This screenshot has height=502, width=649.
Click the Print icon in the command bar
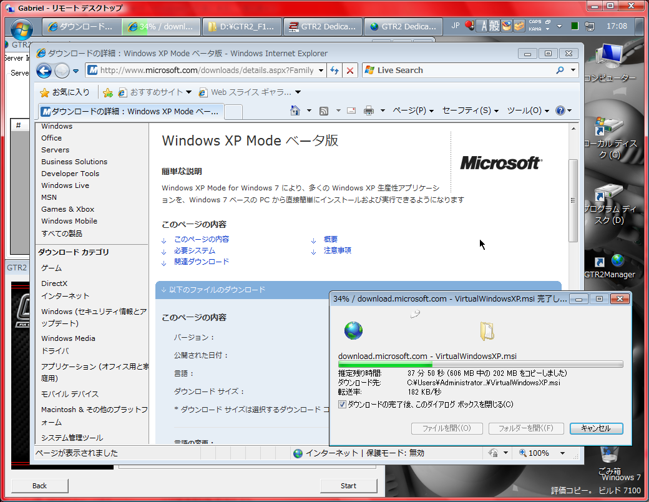click(x=369, y=111)
